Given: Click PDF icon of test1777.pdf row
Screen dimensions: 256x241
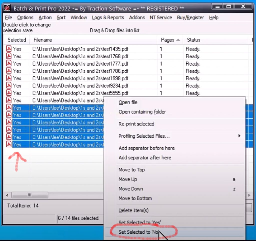Looking at the screenshot, I should [9, 63].
